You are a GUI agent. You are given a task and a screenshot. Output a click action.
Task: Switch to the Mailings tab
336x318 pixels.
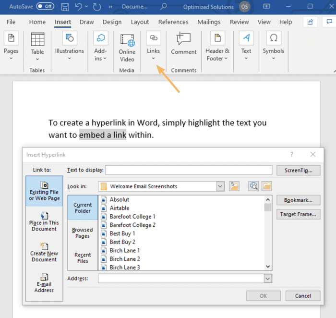pyautogui.click(x=209, y=22)
